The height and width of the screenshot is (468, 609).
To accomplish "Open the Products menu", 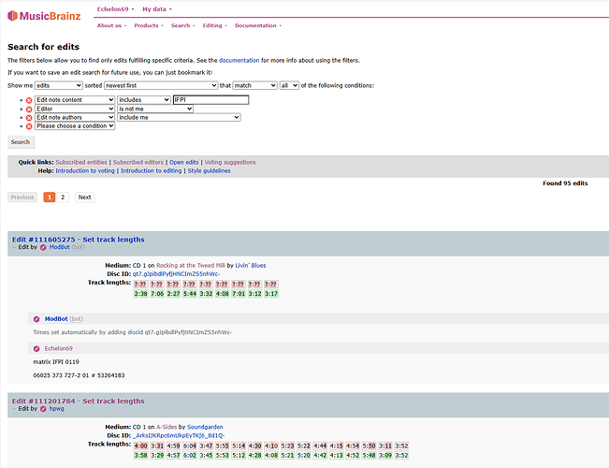I will pyautogui.click(x=149, y=25).
